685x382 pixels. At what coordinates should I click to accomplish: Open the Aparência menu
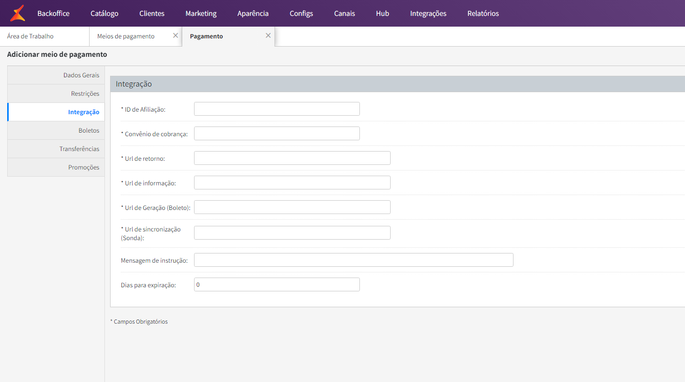pyautogui.click(x=253, y=13)
